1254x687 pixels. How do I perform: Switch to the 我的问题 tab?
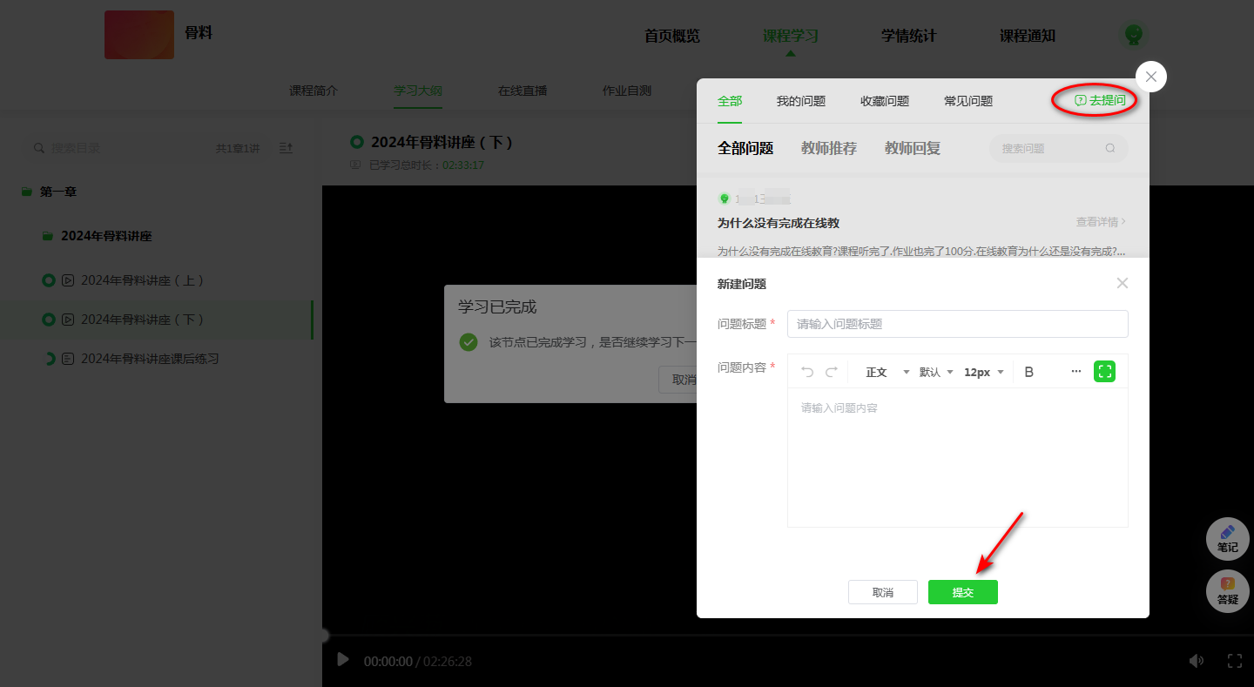tap(800, 101)
